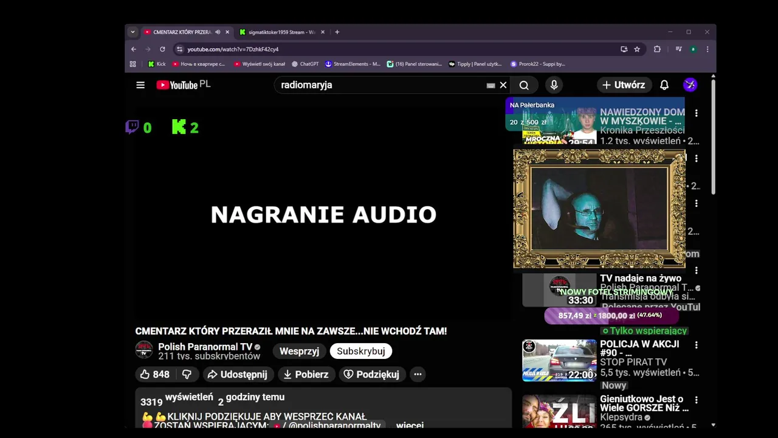The width and height of the screenshot is (778, 438).
Task: Install or cast page icon in address bar
Action: (x=624, y=49)
